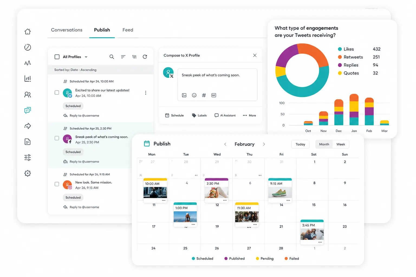Image resolution: width=416 pixels, height=277 pixels.
Task: Open the settings gear in sidebar
Action: 28,173
